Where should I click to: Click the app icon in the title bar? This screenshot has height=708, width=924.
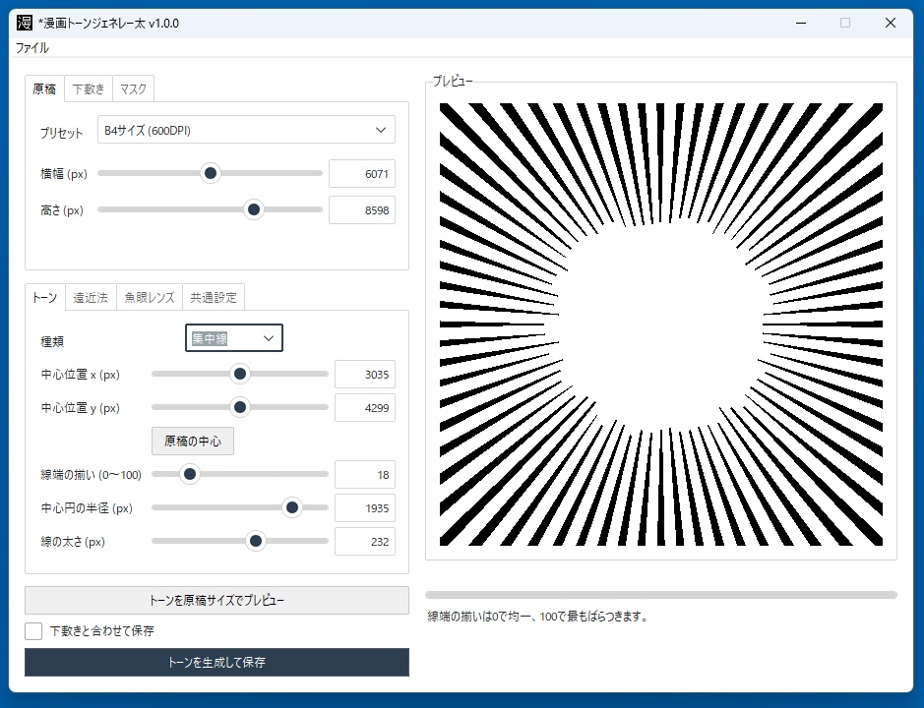pyautogui.click(x=25, y=23)
